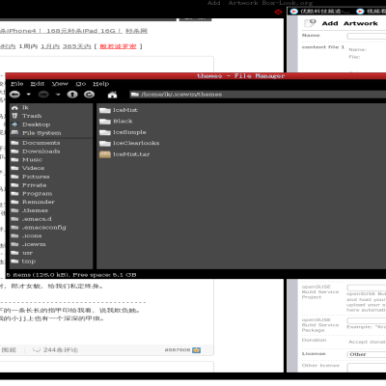Click the Name field in Add Artwork
The image size is (386, 386).
367,36
